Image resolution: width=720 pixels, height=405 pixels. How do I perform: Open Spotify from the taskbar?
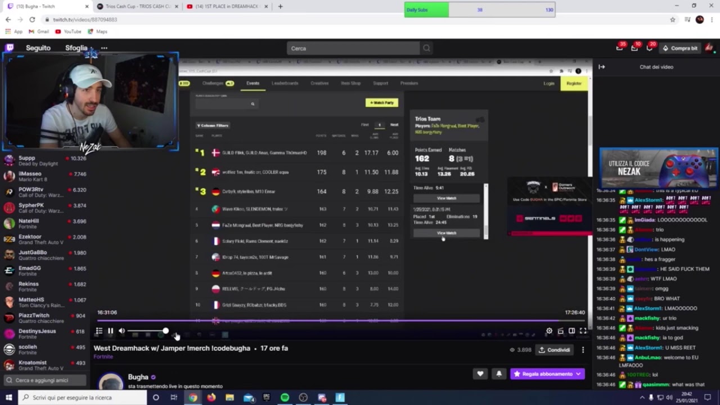[285, 398]
